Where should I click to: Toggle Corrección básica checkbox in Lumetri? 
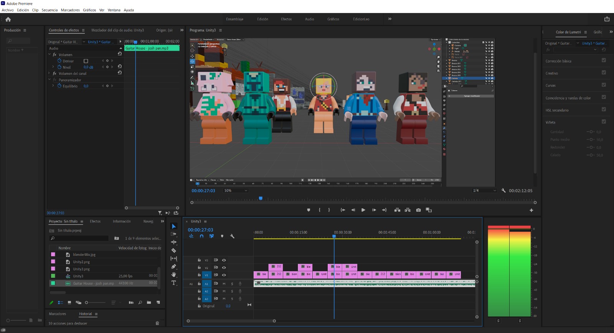point(604,60)
